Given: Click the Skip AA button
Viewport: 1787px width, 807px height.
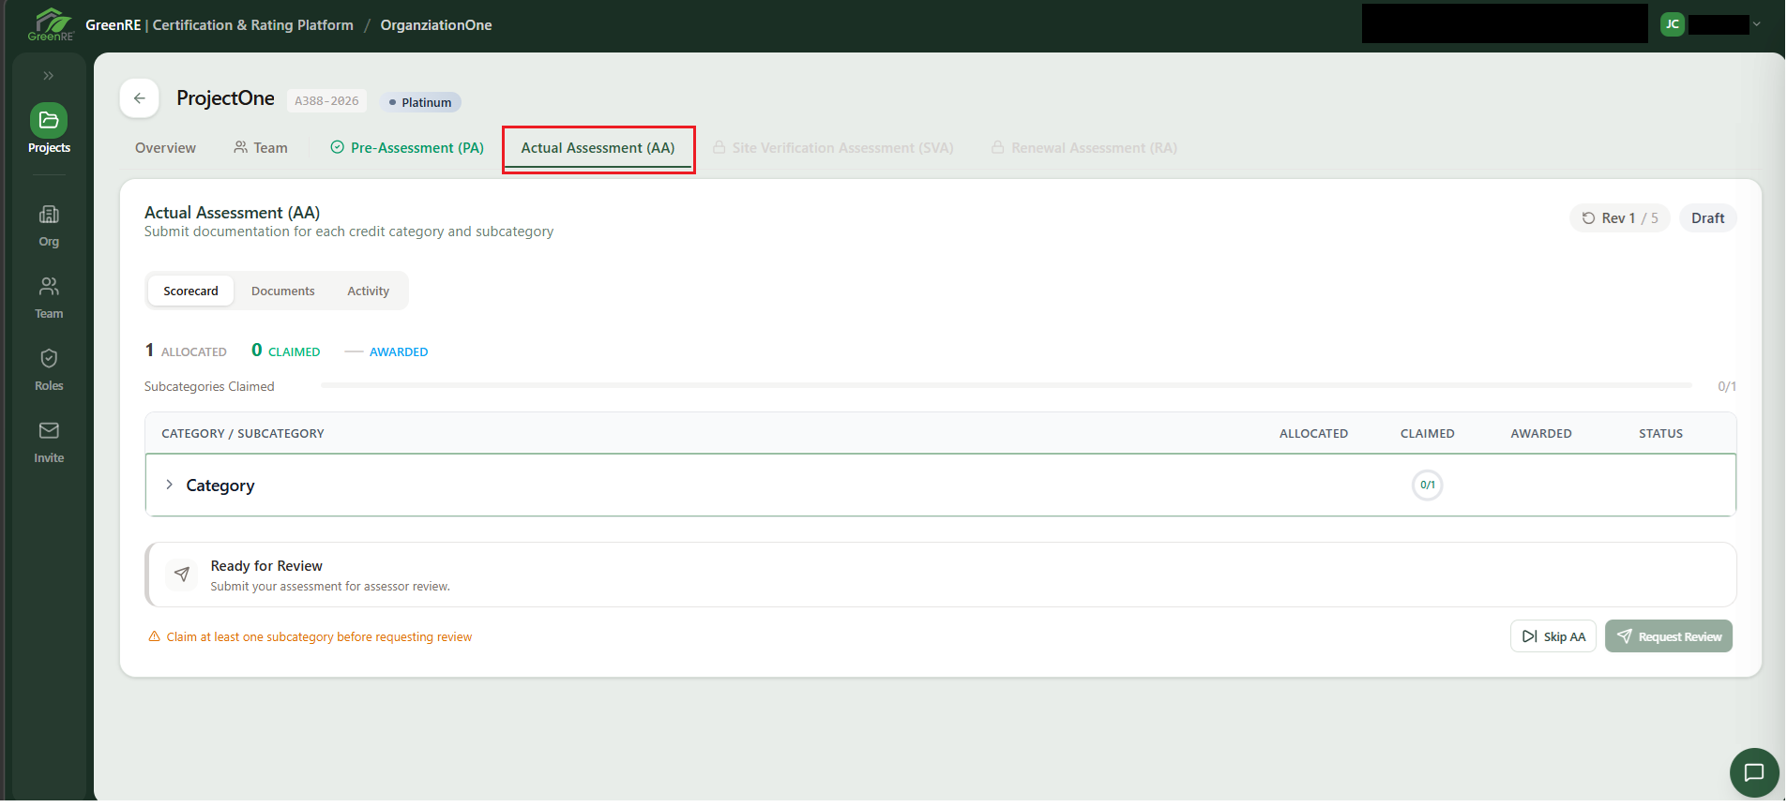Looking at the screenshot, I should [1553, 636].
